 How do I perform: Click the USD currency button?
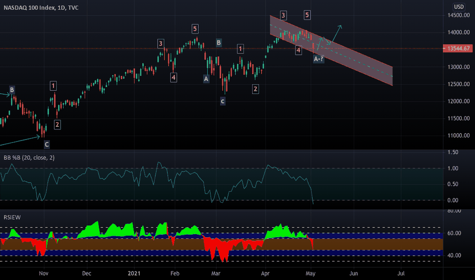pos(459,7)
